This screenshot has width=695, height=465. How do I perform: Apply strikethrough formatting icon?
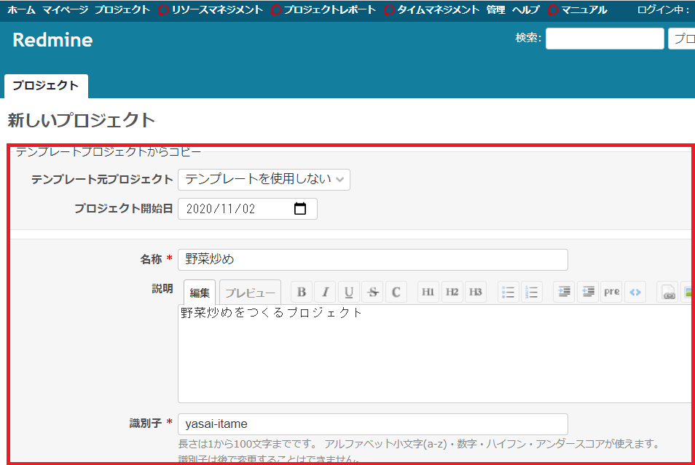coord(373,292)
